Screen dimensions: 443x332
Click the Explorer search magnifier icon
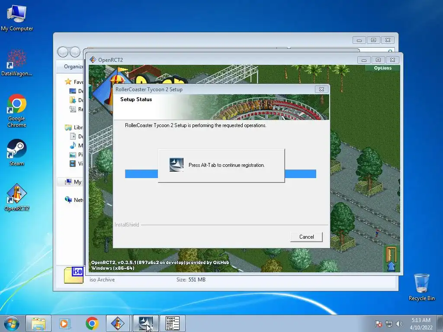(x=390, y=51)
